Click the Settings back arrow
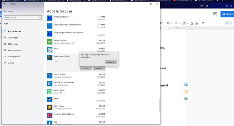The height and width of the screenshot is (126, 234). [5, 4]
